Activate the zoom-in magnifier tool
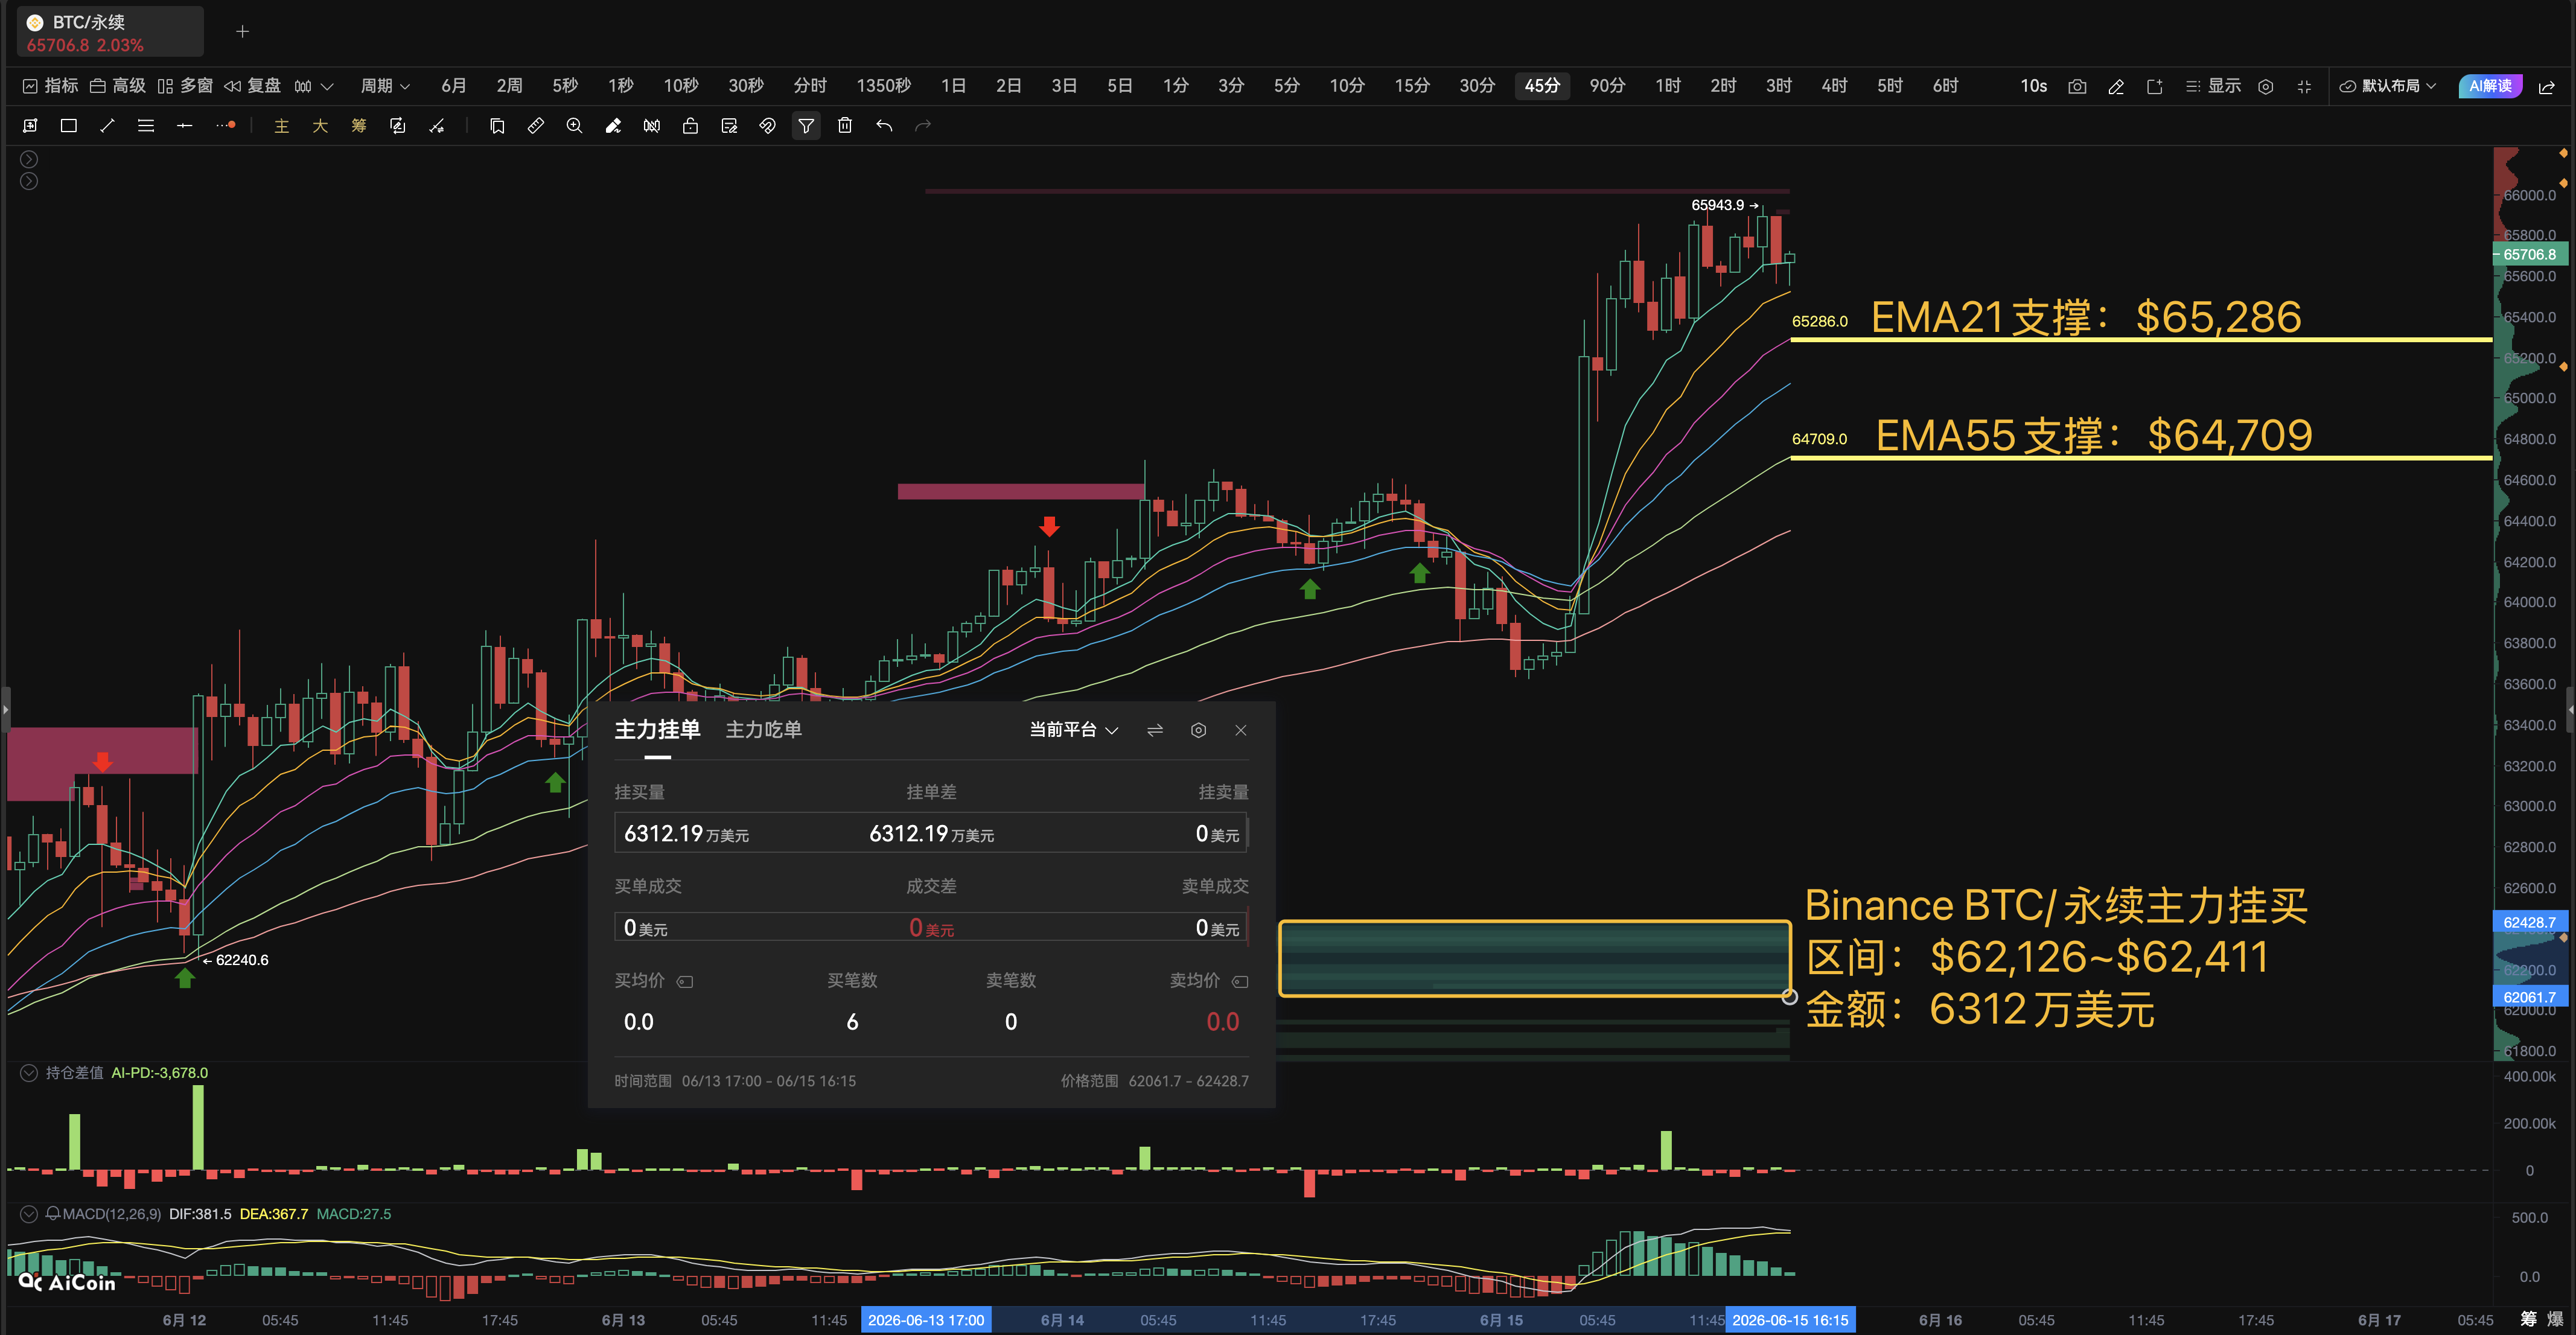The height and width of the screenshot is (1335, 2576). click(574, 126)
